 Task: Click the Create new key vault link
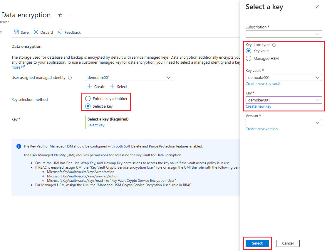pos(263,84)
